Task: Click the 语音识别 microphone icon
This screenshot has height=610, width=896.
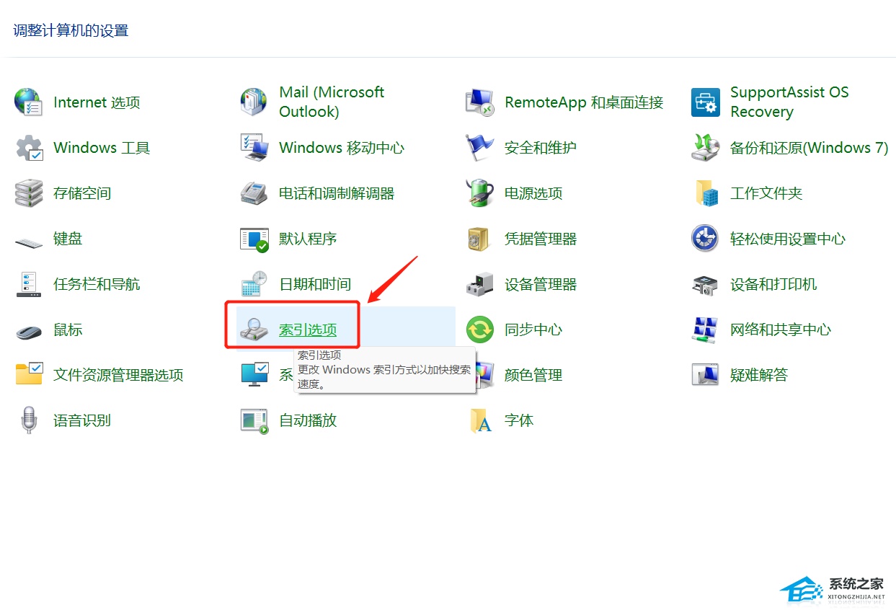Action: [29, 420]
